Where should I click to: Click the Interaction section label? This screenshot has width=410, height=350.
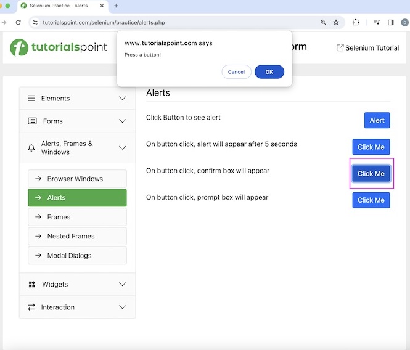58,307
